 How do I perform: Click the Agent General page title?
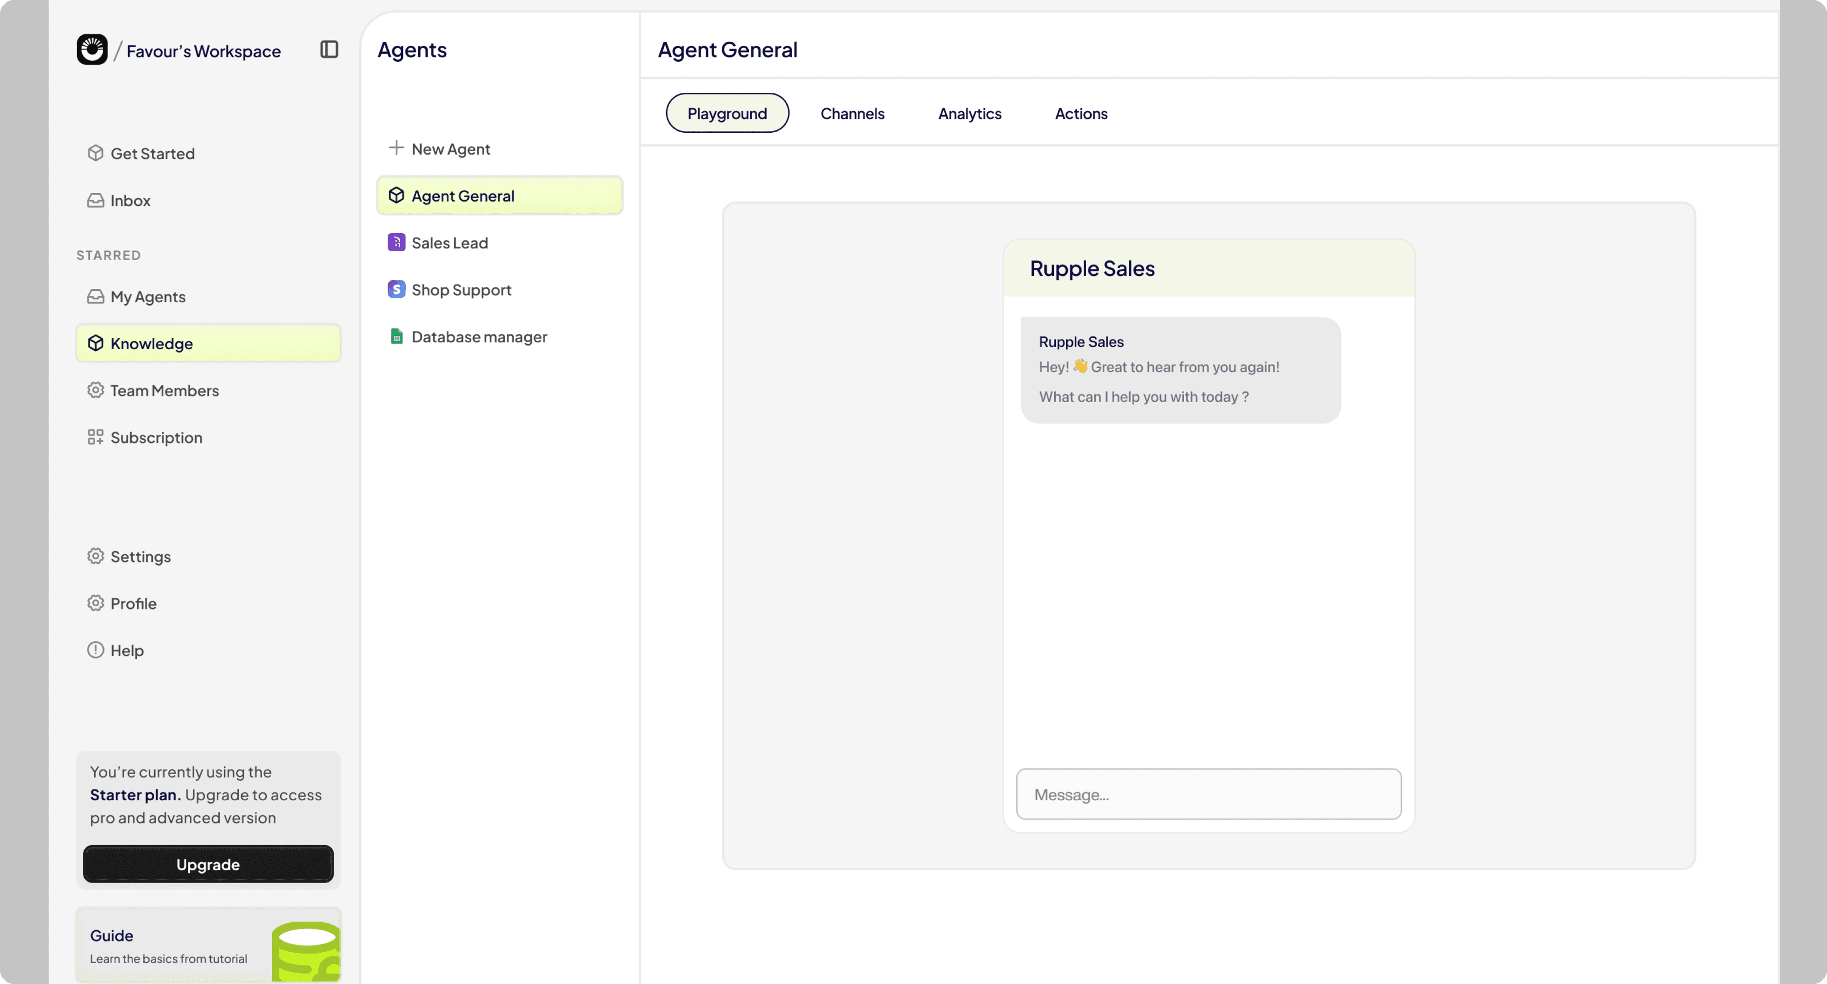(x=727, y=49)
